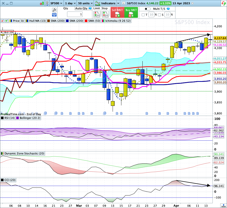The height and width of the screenshot is (208, 227).
Task: Click the 4,137.64 price label
Action: (220, 38)
